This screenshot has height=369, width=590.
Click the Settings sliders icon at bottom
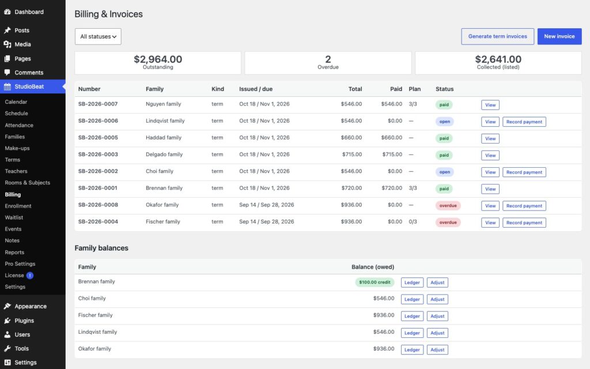tap(7, 362)
